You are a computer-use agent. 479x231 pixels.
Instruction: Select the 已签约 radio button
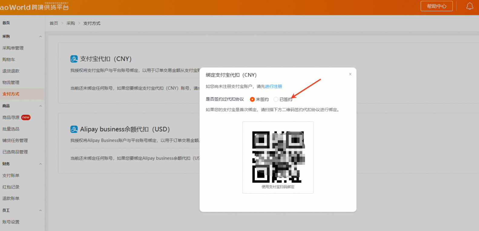276,99
